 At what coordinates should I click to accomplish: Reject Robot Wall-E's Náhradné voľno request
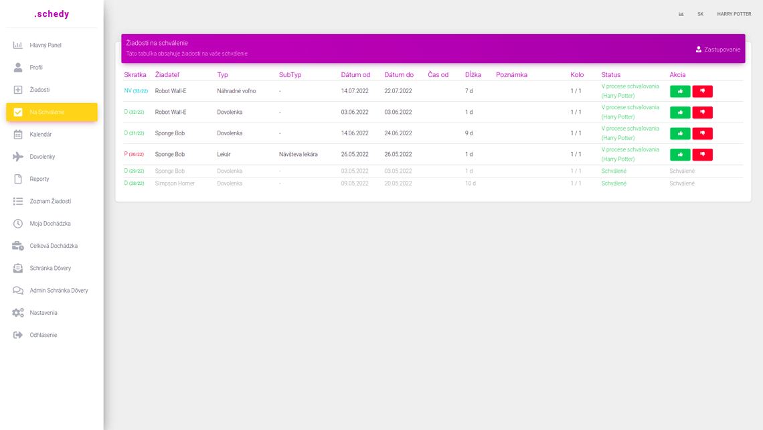tap(702, 91)
